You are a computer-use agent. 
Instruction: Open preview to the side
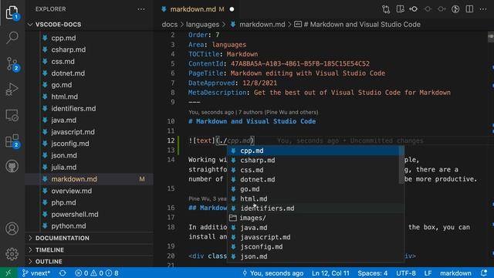tap(400, 9)
